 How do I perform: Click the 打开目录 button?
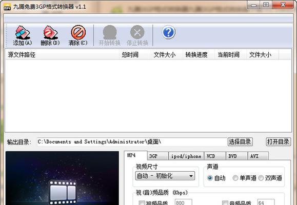pyautogui.click(x=278, y=141)
